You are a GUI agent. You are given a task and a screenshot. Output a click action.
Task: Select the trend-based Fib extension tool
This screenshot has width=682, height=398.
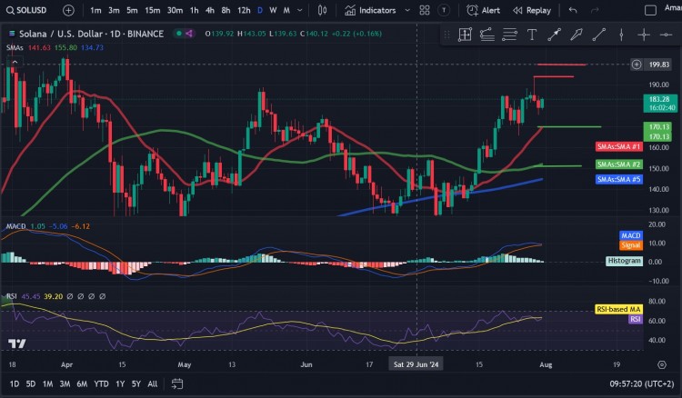(487, 35)
